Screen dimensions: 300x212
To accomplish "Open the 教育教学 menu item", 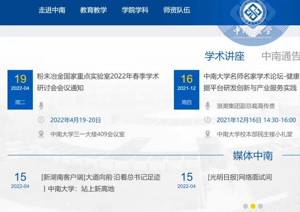I will click(x=94, y=10).
